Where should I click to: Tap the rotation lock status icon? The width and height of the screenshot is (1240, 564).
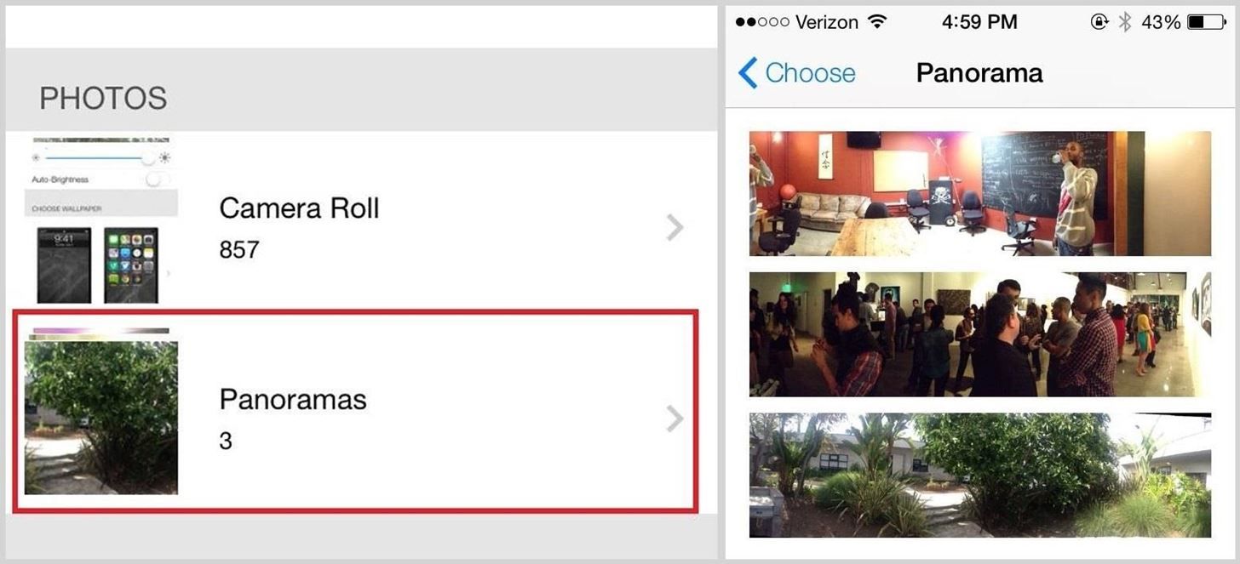(1099, 22)
